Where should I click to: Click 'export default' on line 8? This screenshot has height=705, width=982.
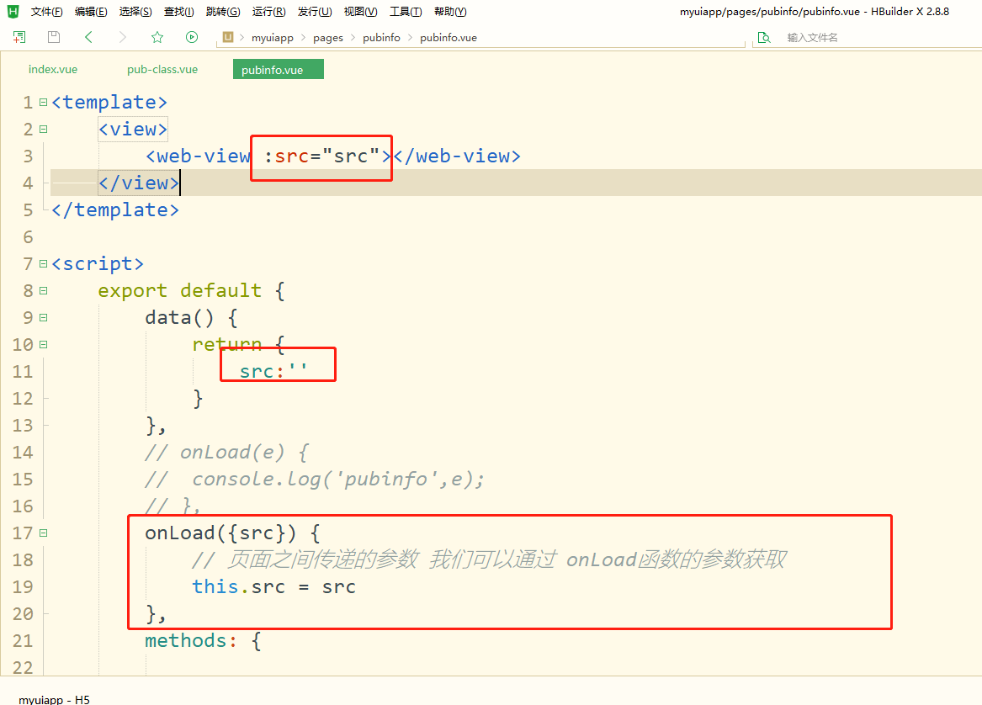pyautogui.click(x=180, y=290)
